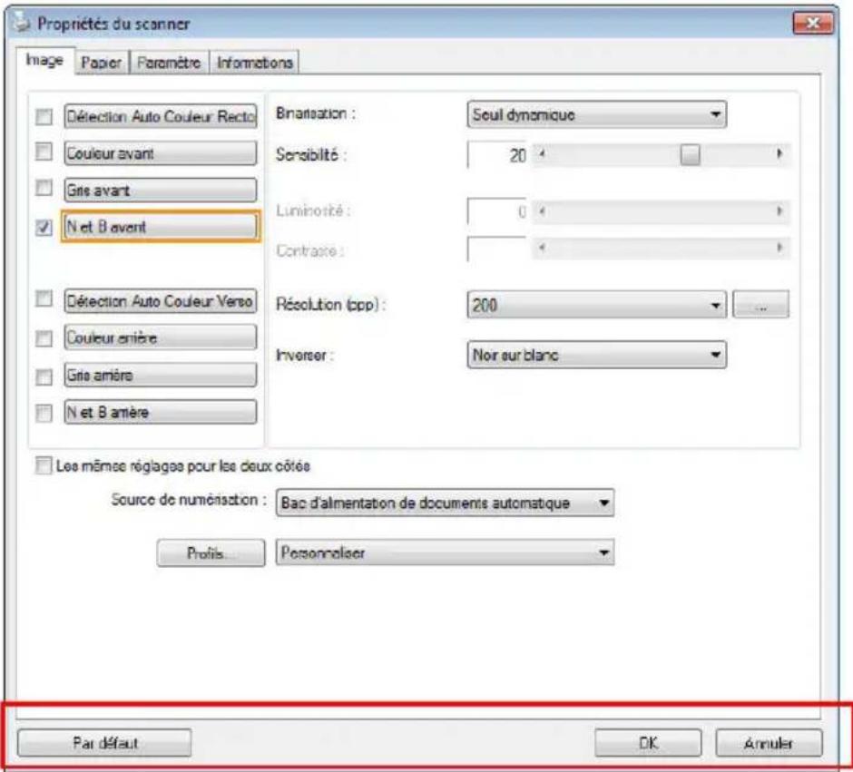Uncheck the N et B avant checkbox
This screenshot has height=772, width=853.
click(44, 227)
